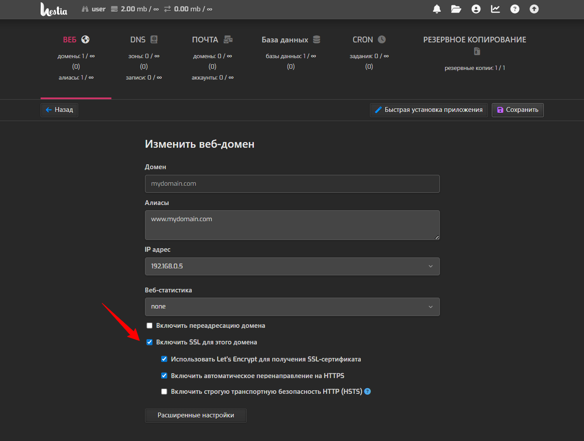Click the bandwidth arrows icon in header
The height and width of the screenshot is (441, 584).
pos(168,9)
